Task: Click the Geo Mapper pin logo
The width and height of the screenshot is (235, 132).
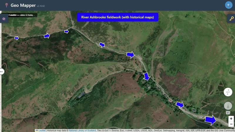Action: click(x=6, y=5)
